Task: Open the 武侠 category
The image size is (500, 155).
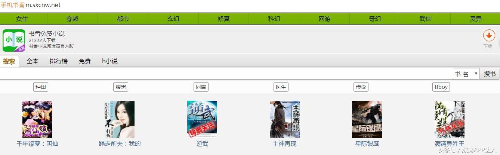Action: click(425, 19)
